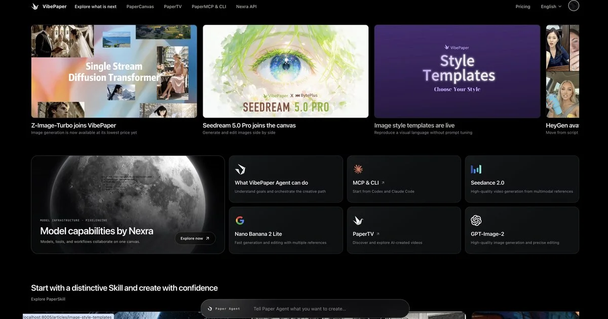This screenshot has height=319, width=608.
Task: Click 'Fast generation and editing' description text
Action: 280,243
